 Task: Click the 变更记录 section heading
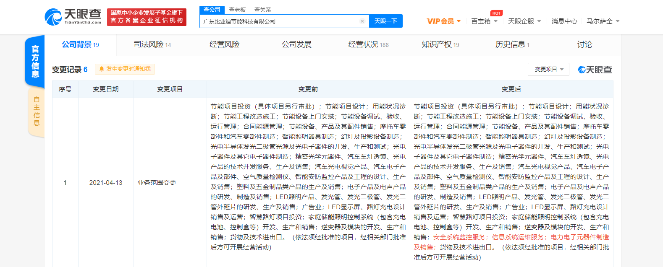tap(67, 70)
